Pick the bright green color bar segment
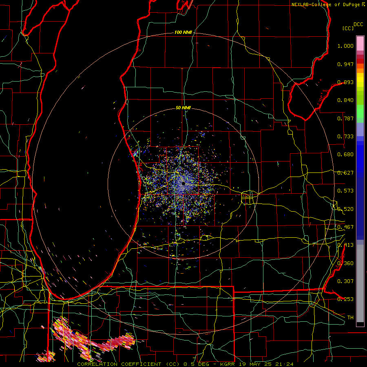The image size is (367, 367). (360, 111)
